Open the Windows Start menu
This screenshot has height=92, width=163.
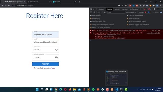click(37, 89)
